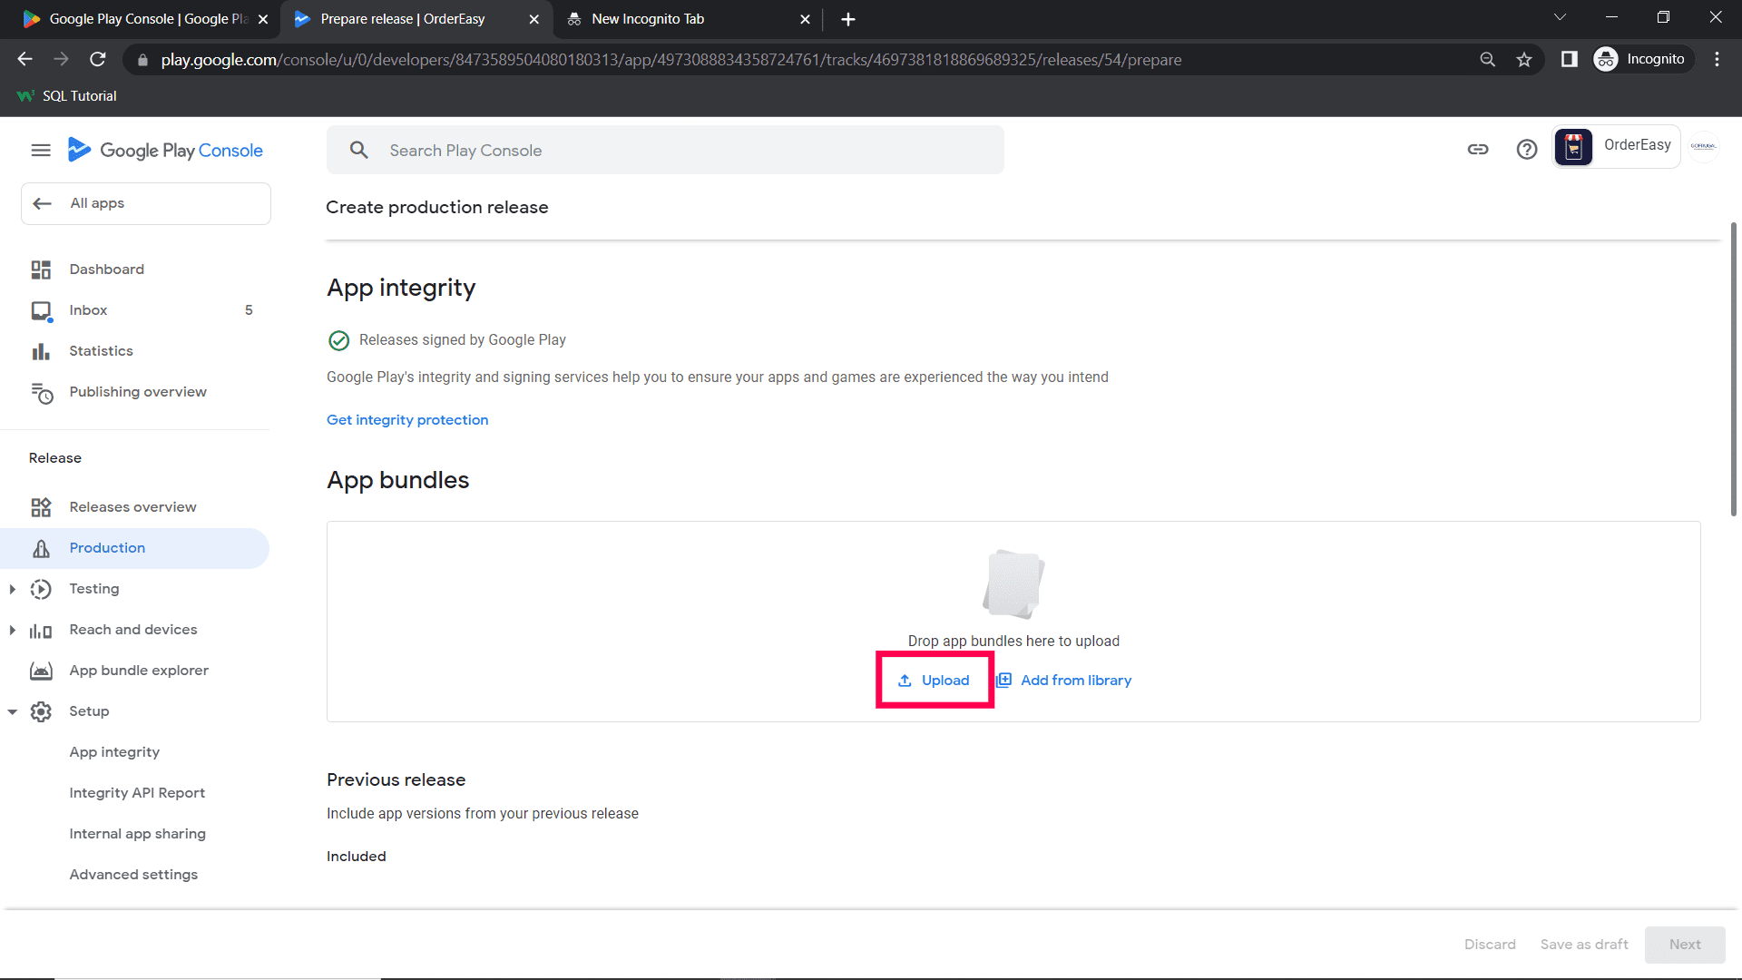Image resolution: width=1742 pixels, height=980 pixels.
Task: Open Get integrity protection link
Action: point(407,420)
